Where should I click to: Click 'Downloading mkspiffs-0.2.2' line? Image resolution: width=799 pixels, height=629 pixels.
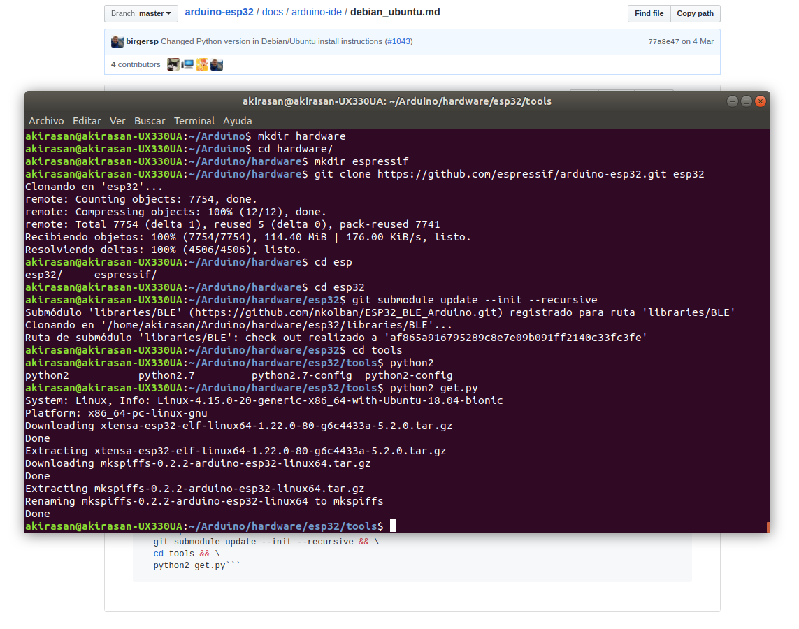[198, 463]
